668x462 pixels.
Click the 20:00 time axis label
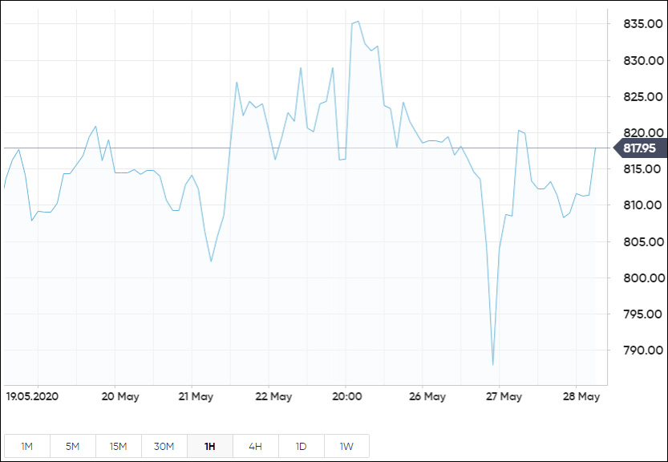pyautogui.click(x=348, y=396)
